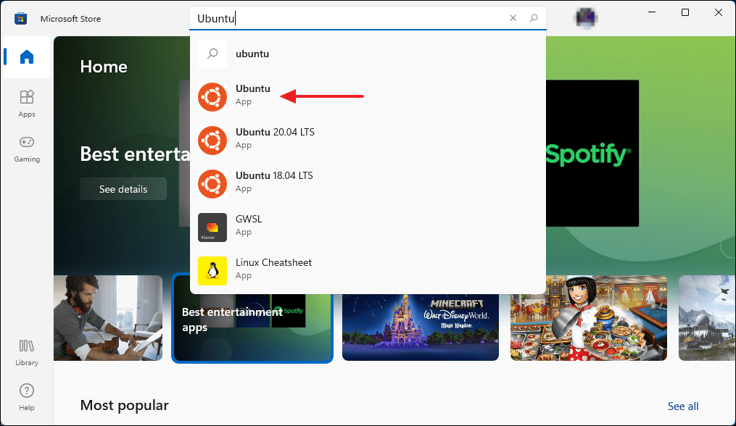Select the Home icon in the sidebar

pos(26,57)
